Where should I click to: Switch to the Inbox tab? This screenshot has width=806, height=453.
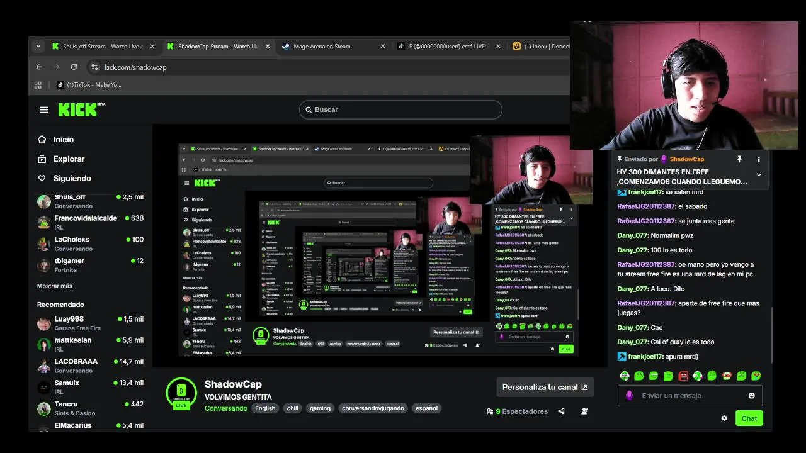[x=540, y=46]
